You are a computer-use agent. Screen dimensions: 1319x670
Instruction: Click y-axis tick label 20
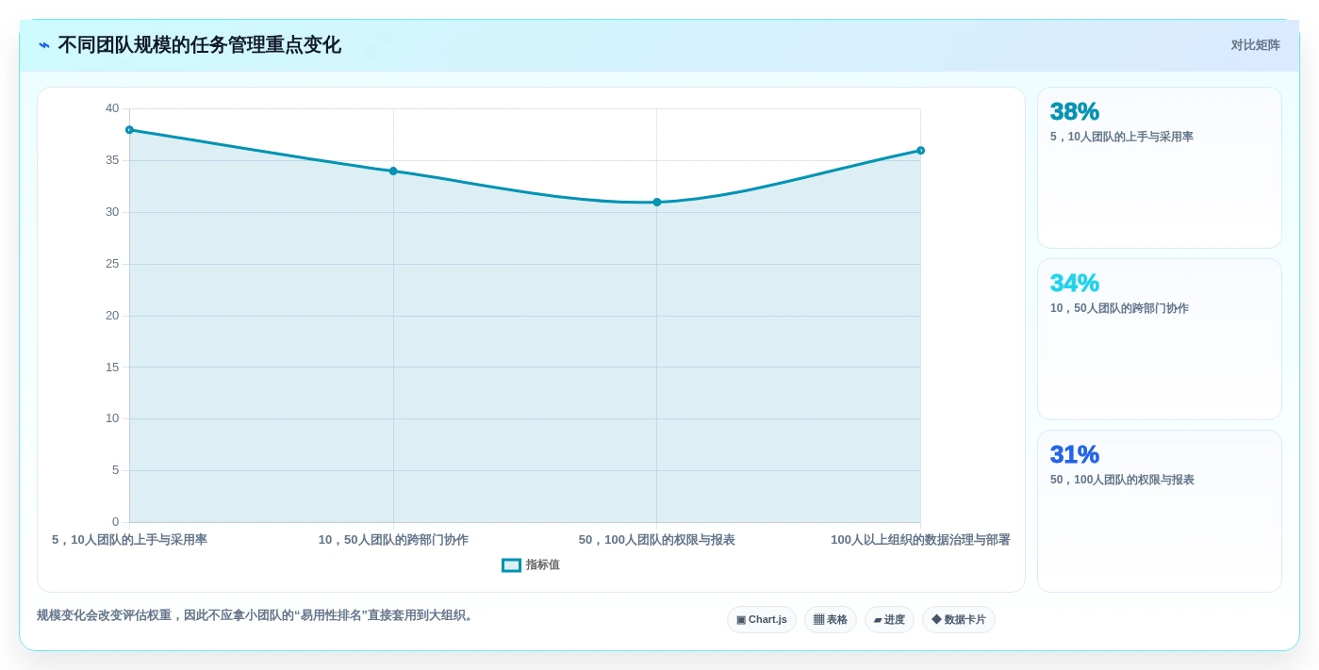coord(112,316)
